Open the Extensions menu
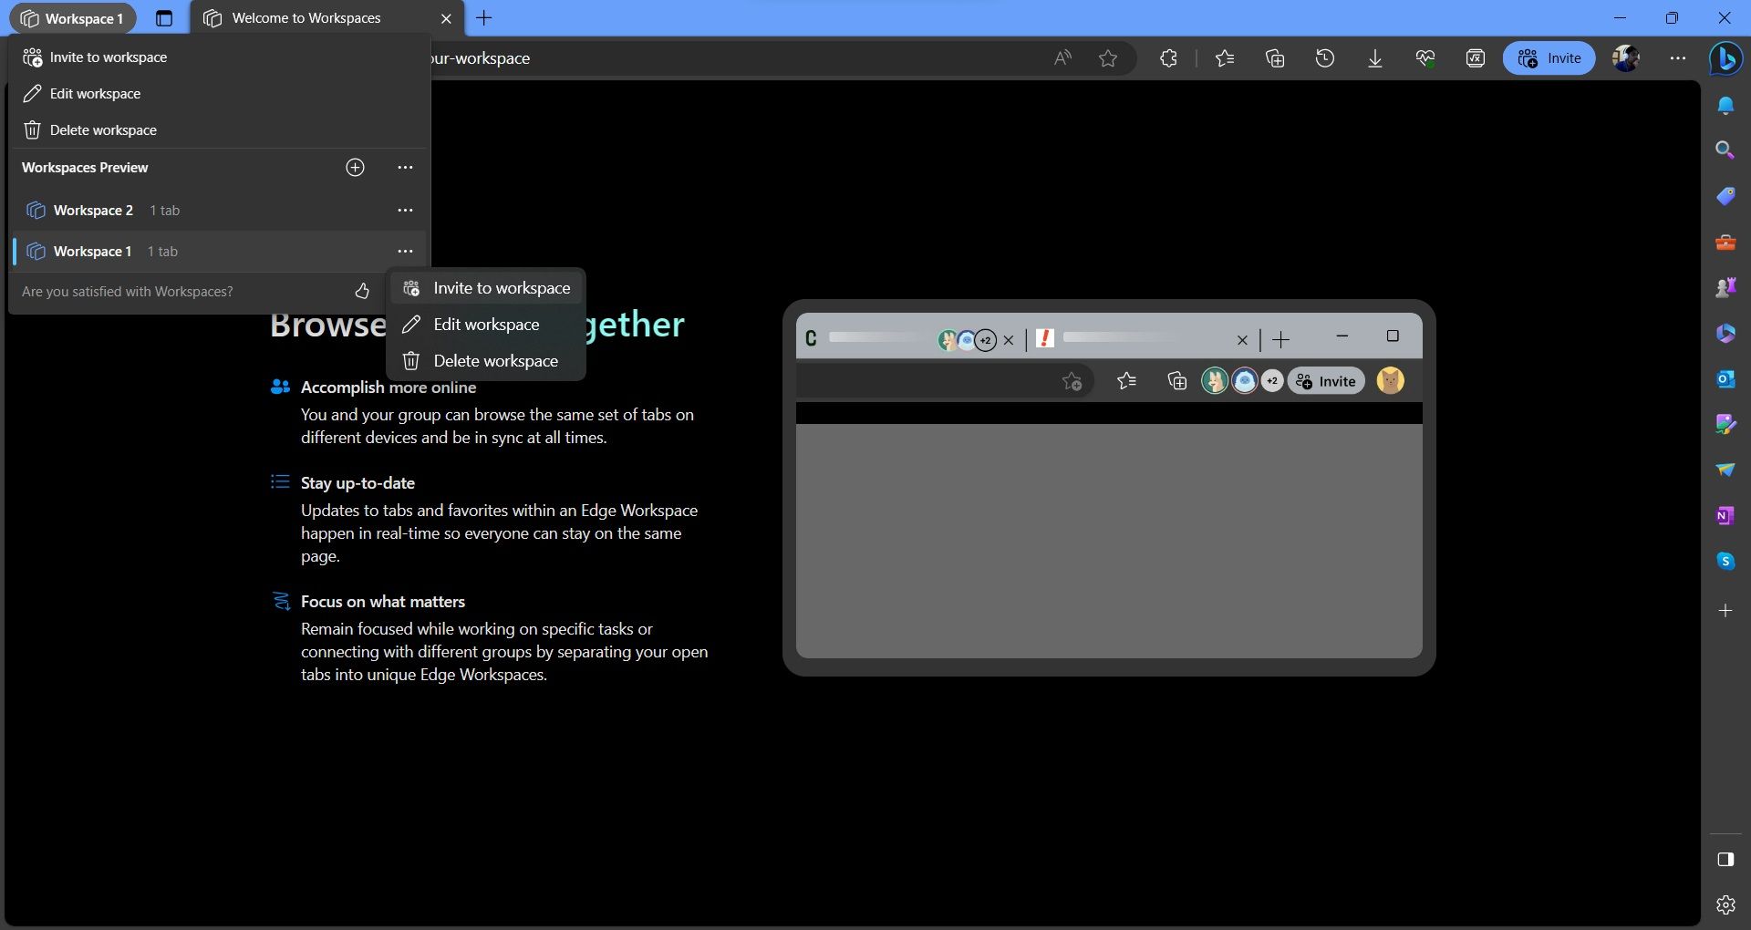 1168,57
